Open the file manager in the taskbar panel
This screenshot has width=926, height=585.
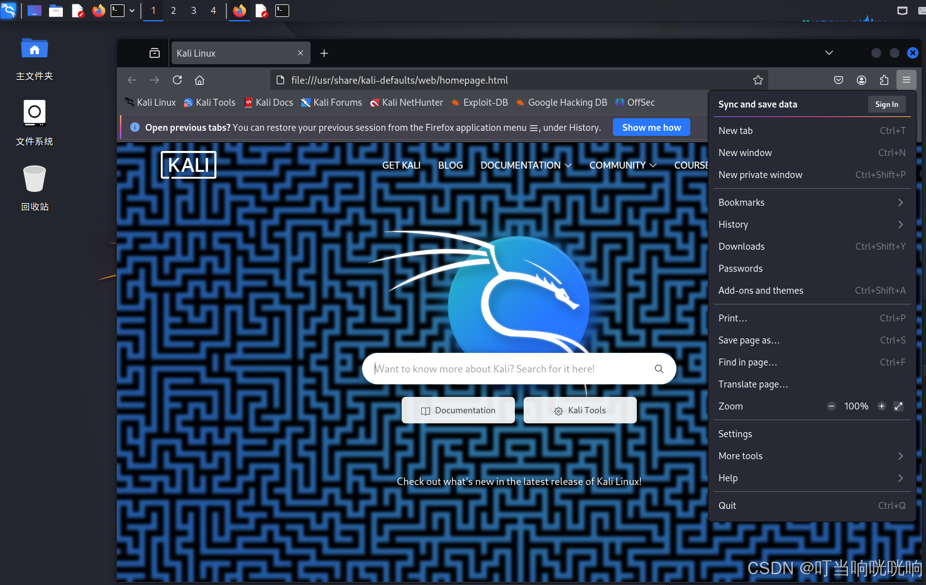click(x=56, y=11)
